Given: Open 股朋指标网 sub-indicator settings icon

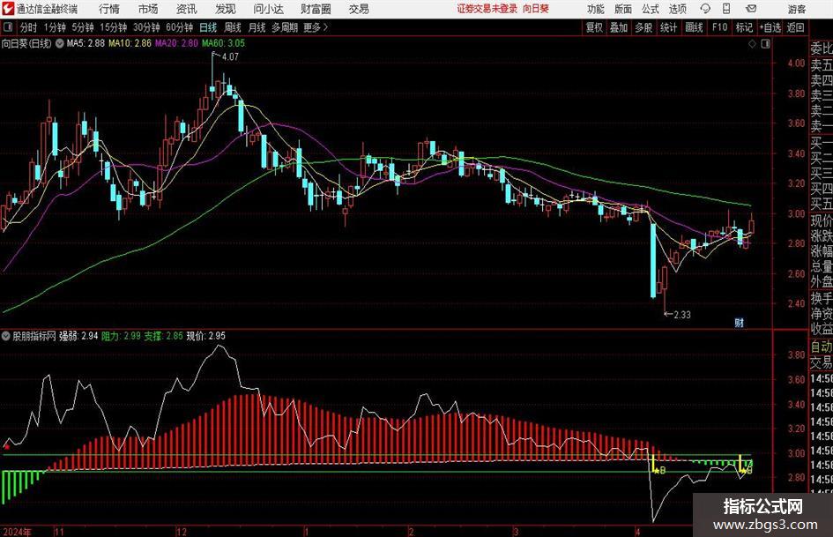Looking at the screenshot, I should (6, 336).
